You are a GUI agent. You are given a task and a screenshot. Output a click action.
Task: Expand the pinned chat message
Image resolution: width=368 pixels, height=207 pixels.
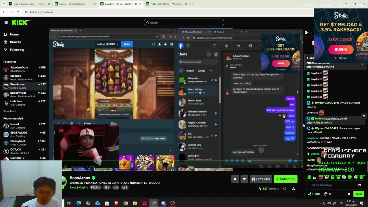click(x=362, y=64)
